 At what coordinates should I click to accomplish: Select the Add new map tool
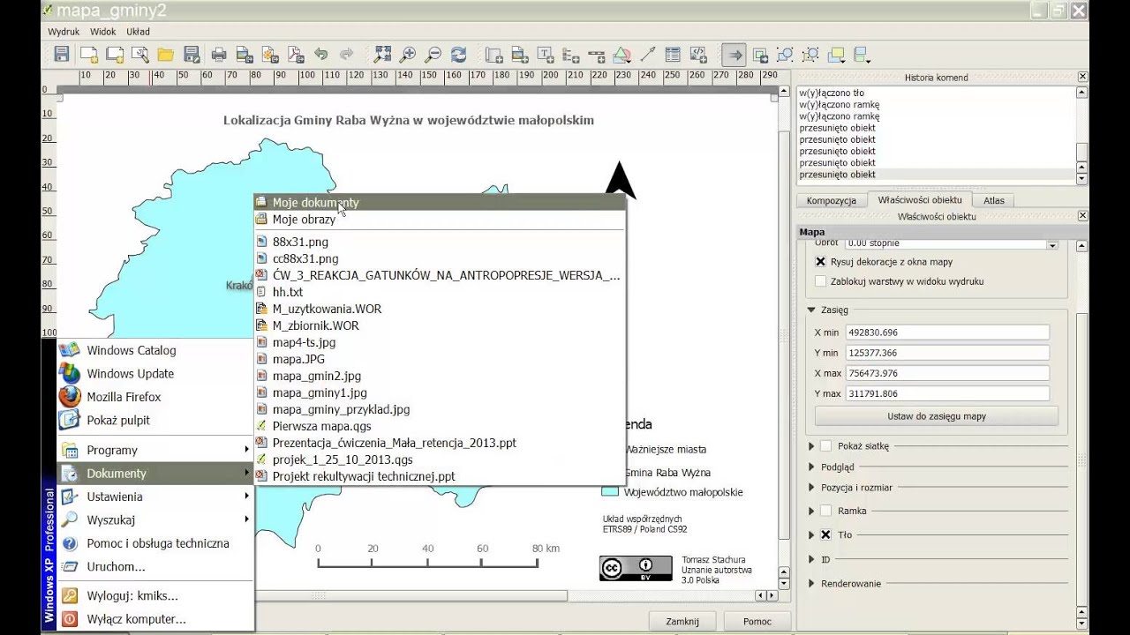click(493, 55)
